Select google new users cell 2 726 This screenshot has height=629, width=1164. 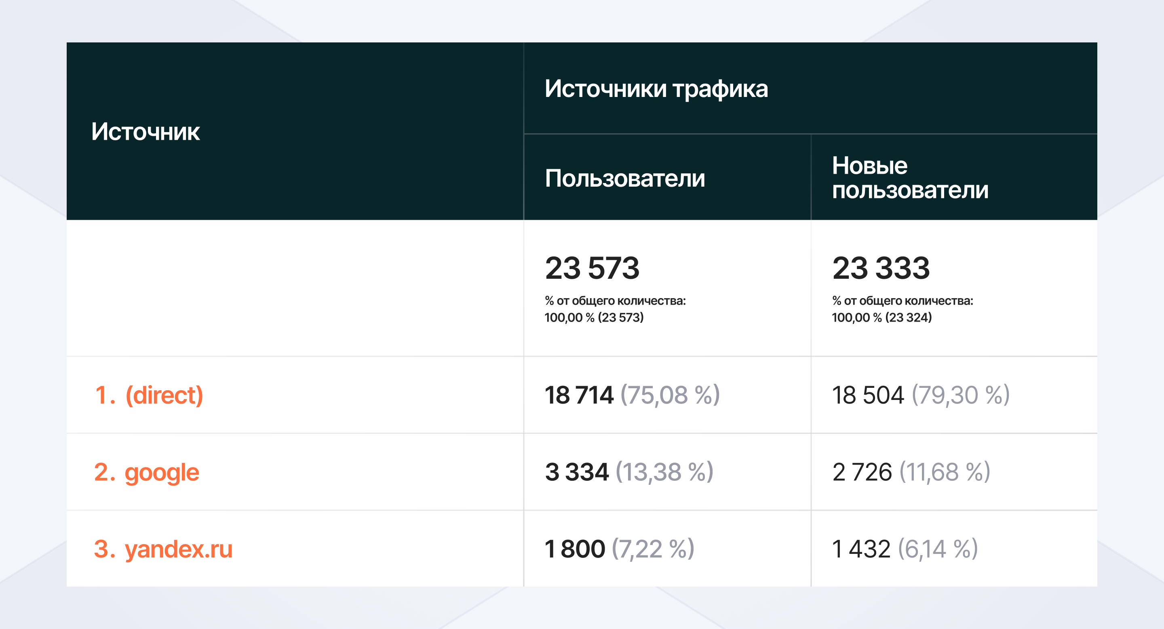pos(862,472)
